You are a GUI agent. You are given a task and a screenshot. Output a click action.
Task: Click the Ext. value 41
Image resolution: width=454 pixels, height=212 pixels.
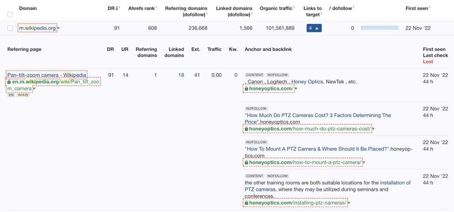pos(197,75)
